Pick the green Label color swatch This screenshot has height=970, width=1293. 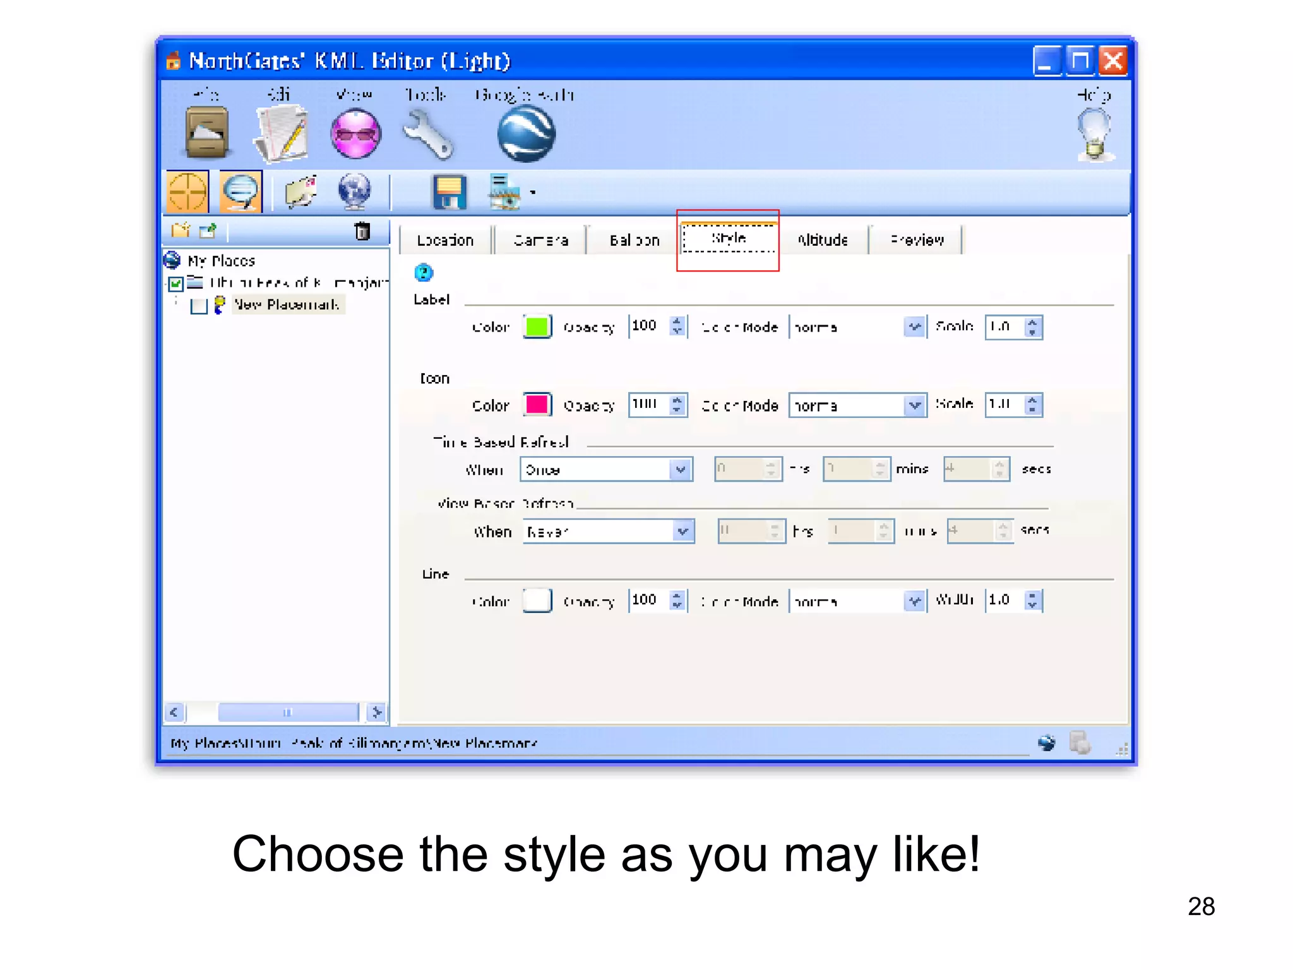(x=537, y=326)
